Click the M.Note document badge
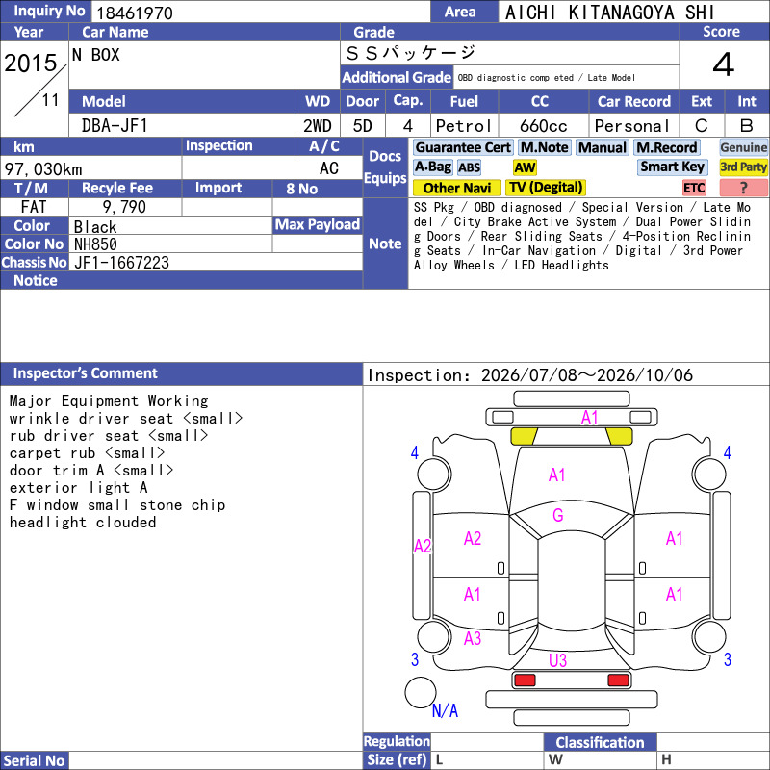The image size is (770, 770). coord(544,147)
